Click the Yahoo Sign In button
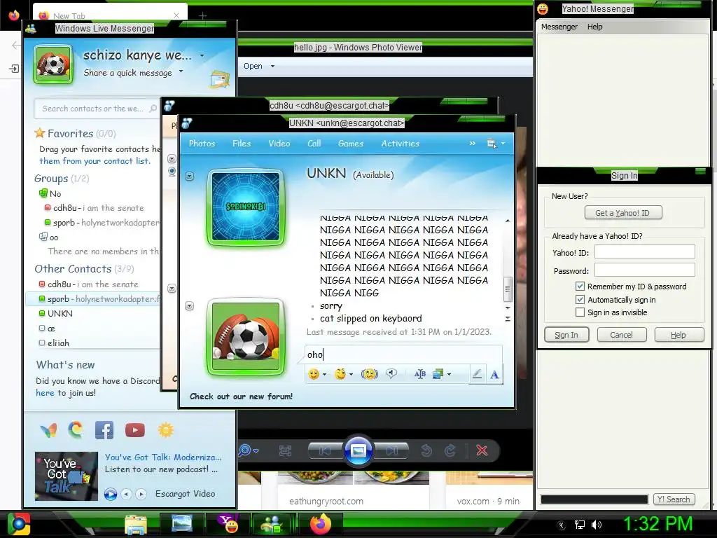This screenshot has height=538, width=717. [566, 335]
